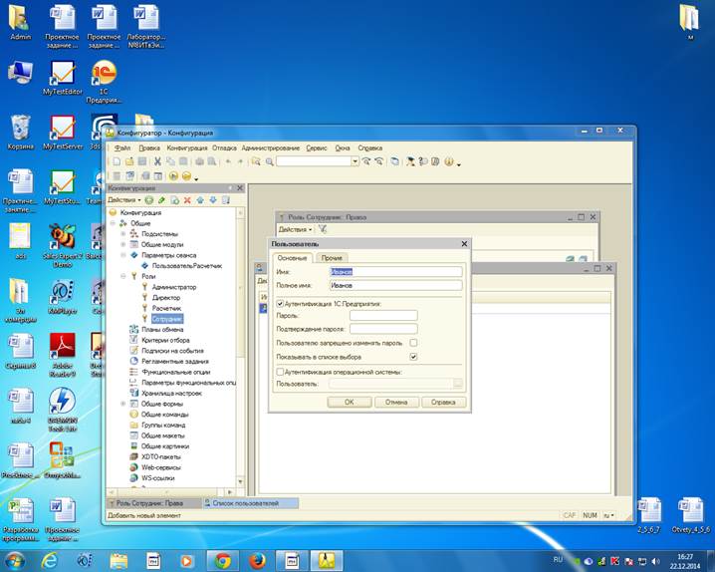Open the Syntax Assistant graduate icon

410,161
